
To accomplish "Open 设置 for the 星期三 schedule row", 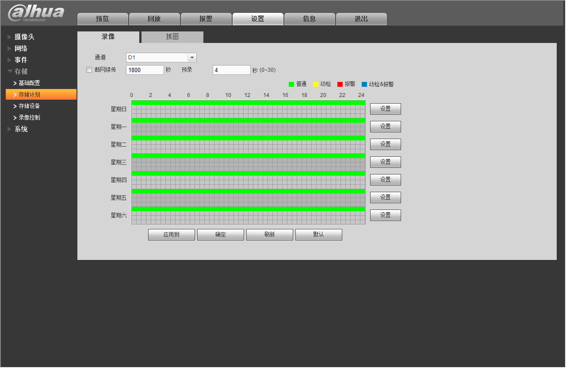I will tap(385, 162).
